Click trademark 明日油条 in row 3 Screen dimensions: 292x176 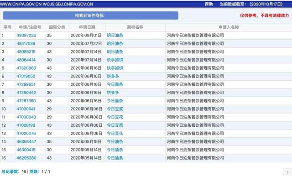tap(115, 52)
